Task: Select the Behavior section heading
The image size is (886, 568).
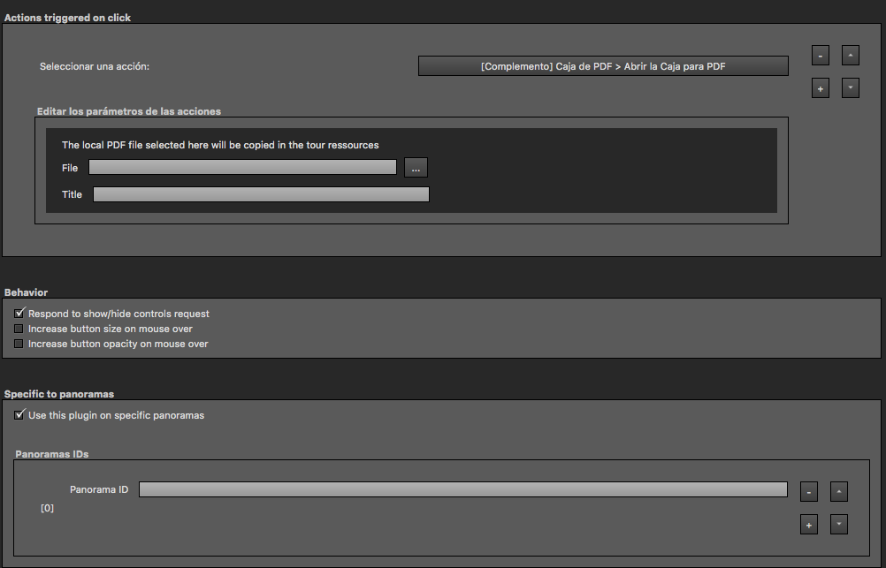Action: [26, 292]
